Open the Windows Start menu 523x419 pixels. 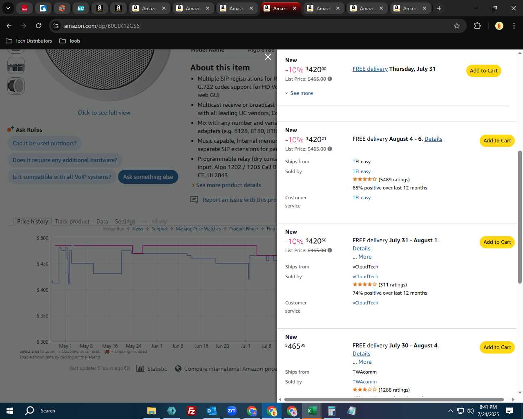(x=10, y=411)
